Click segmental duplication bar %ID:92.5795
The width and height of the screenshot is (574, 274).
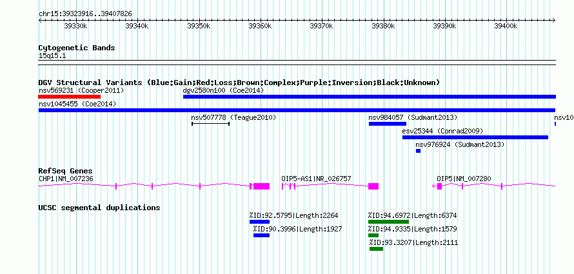(x=259, y=222)
